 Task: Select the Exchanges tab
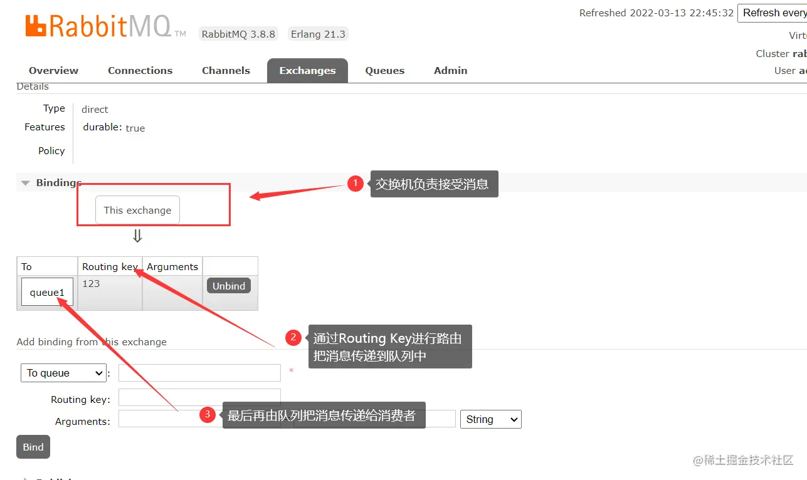(307, 70)
